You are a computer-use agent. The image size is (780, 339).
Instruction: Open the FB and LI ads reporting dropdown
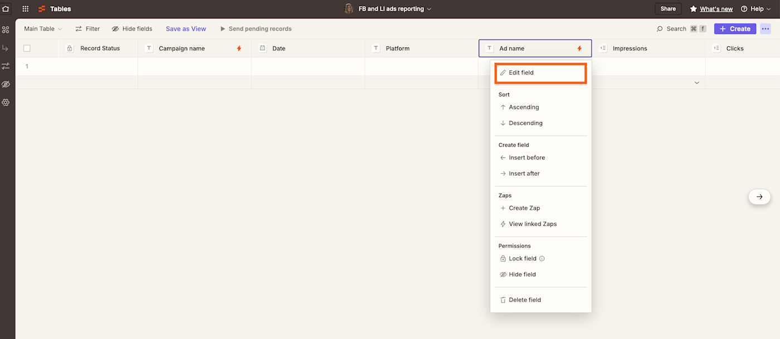[x=395, y=9]
